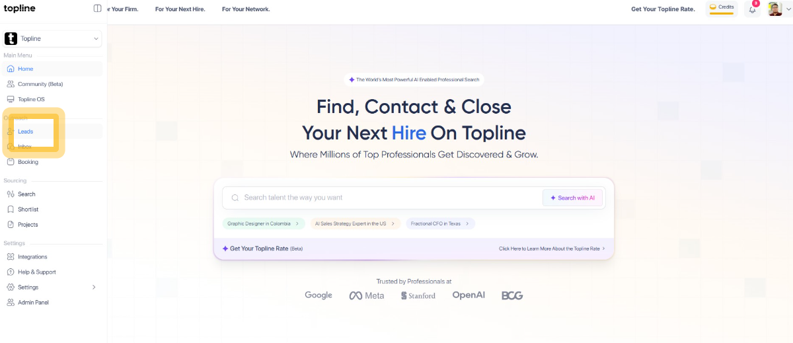Open the Topline workspace dropdown
Screen dimensions: 793x343
pyautogui.click(x=53, y=39)
